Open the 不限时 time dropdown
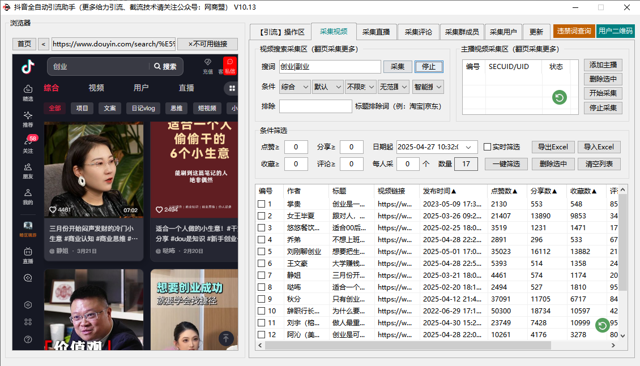This screenshot has height=366, width=640. [360, 87]
